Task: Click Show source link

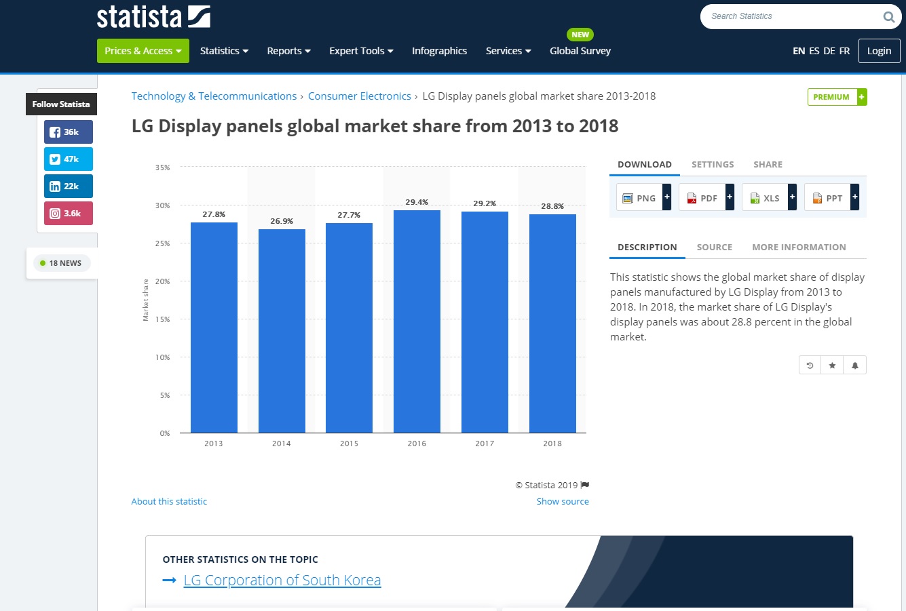Action: pyautogui.click(x=563, y=502)
